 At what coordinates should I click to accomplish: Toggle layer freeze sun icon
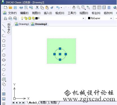click(29, 18)
